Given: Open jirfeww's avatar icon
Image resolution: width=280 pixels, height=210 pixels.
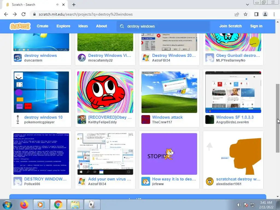Looking at the screenshot, I should (x=145, y=181).
